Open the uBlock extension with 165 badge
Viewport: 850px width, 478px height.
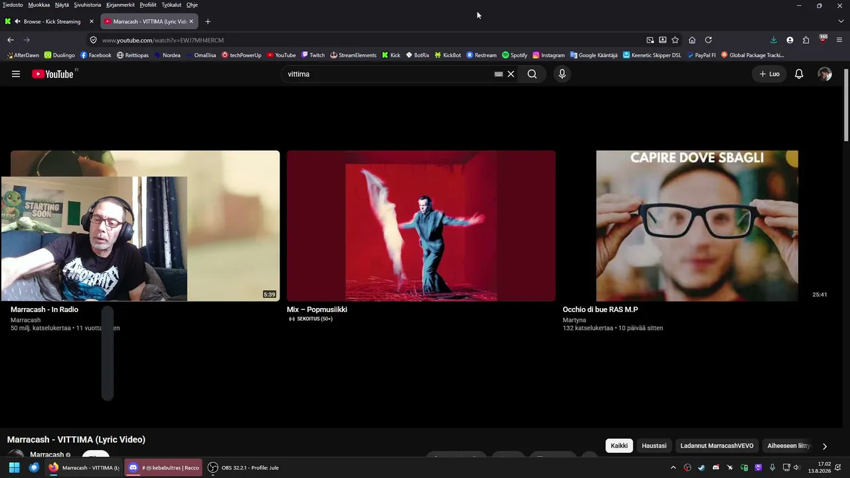823,39
